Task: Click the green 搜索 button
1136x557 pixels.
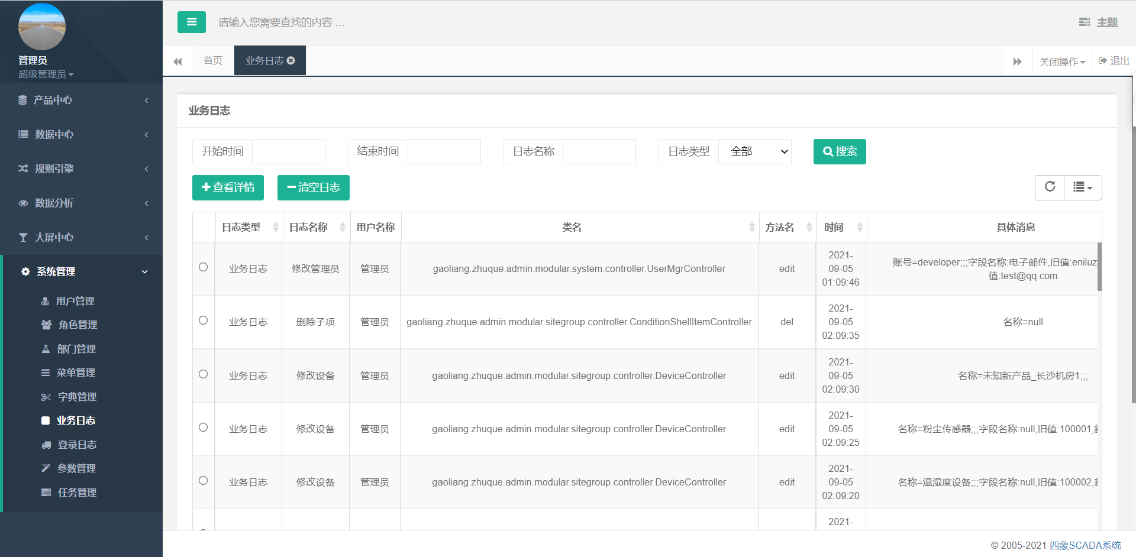Action: tap(839, 151)
